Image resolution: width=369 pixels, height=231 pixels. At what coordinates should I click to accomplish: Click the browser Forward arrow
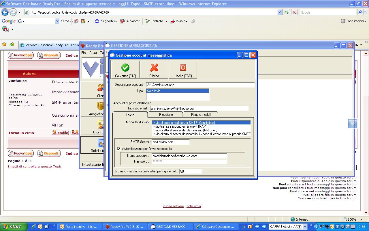[x=13, y=12]
